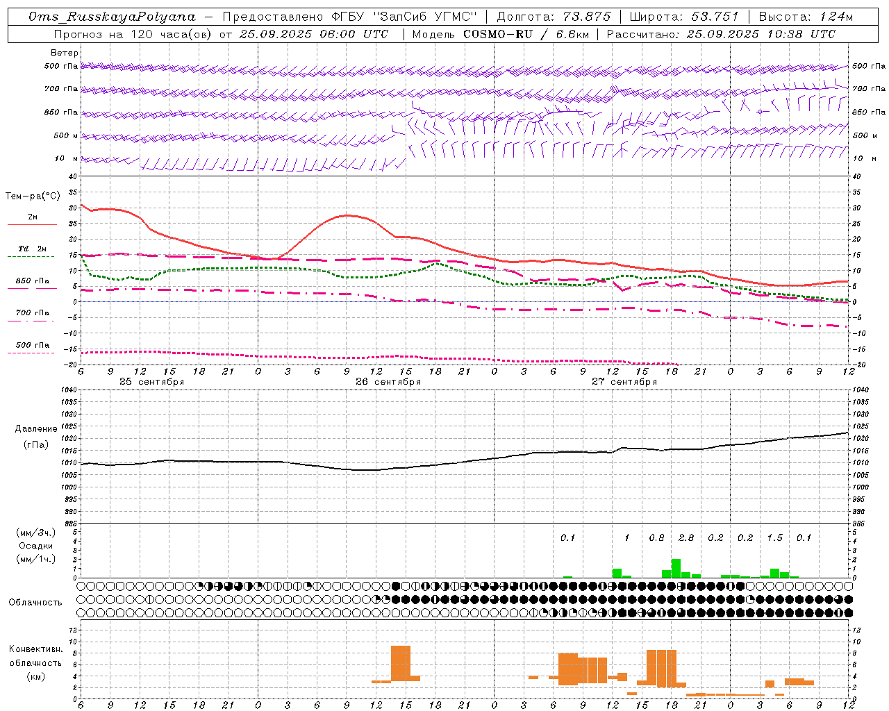Click 'Прогноз на 120 часа(ов)' forecast header text
Viewport: 889px width, 711px height.
coord(133,34)
